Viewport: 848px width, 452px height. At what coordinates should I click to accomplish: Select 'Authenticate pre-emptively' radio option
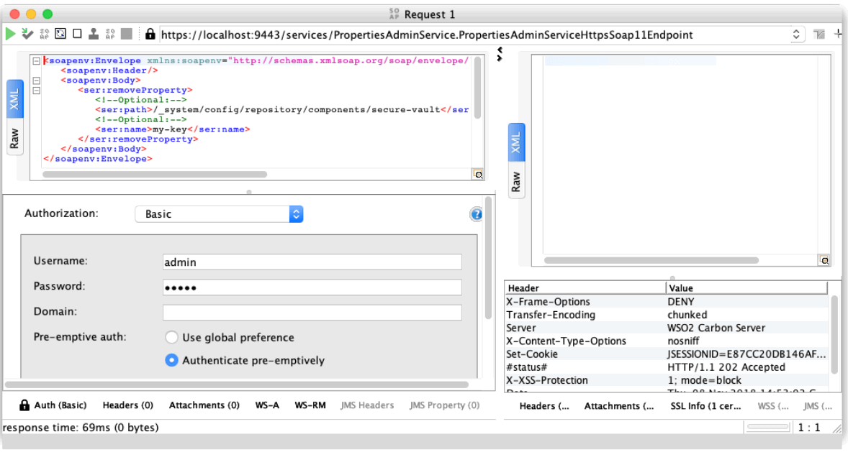click(x=171, y=361)
